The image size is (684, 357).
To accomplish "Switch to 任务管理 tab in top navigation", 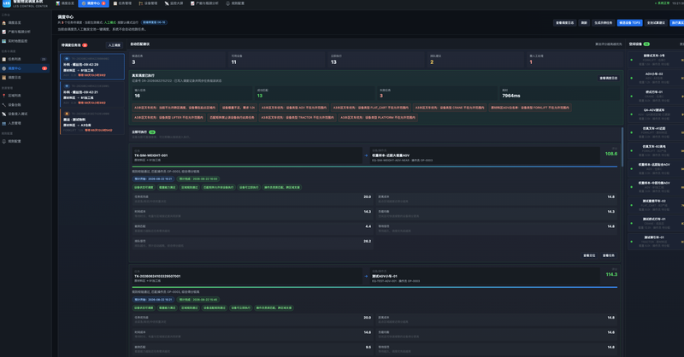I will coord(122,3).
